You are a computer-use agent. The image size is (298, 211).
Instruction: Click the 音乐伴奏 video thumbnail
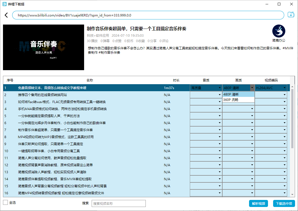click(x=43, y=47)
